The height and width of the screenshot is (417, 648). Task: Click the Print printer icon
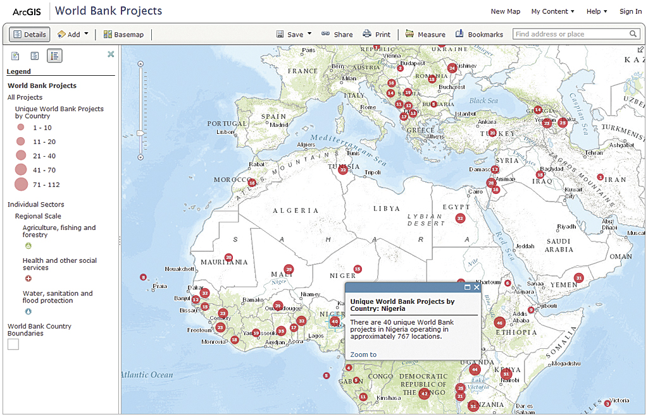tap(367, 34)
